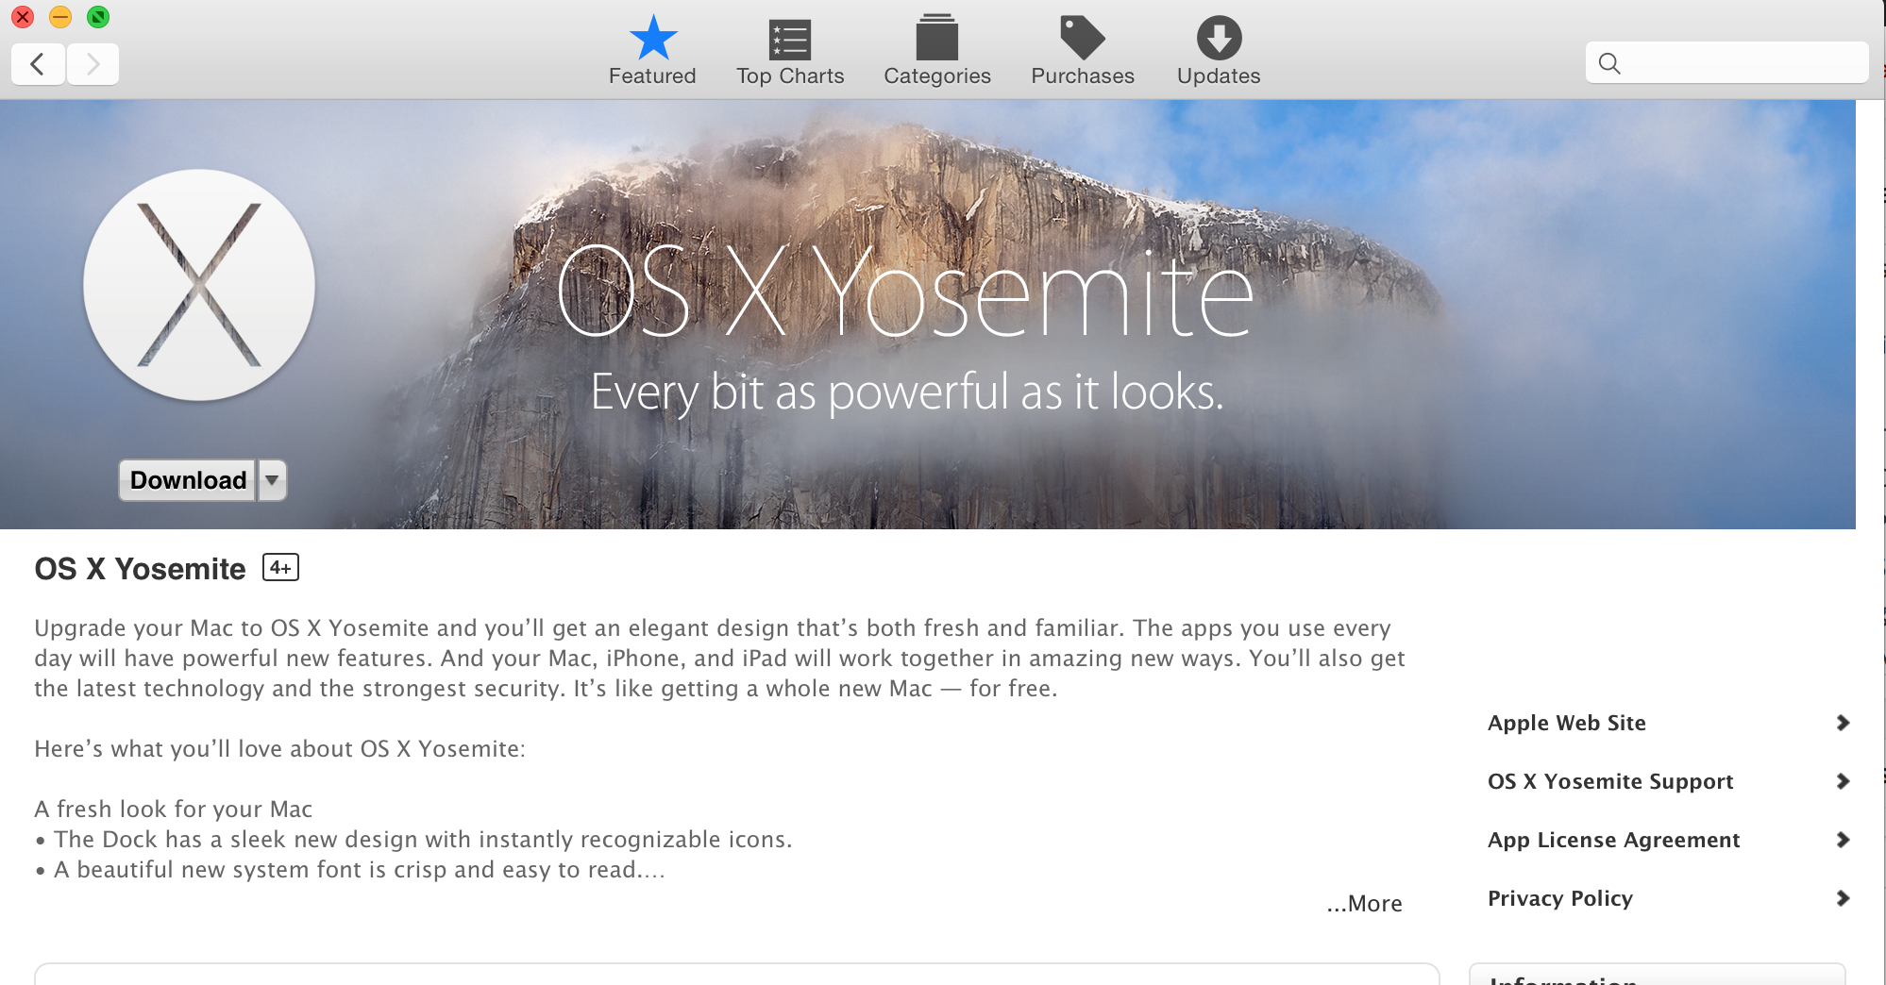Expand description with the More link

coord(1364,904)
